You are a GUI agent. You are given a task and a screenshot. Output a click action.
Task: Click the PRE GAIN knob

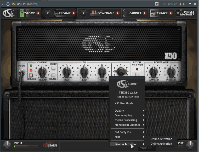42,72
